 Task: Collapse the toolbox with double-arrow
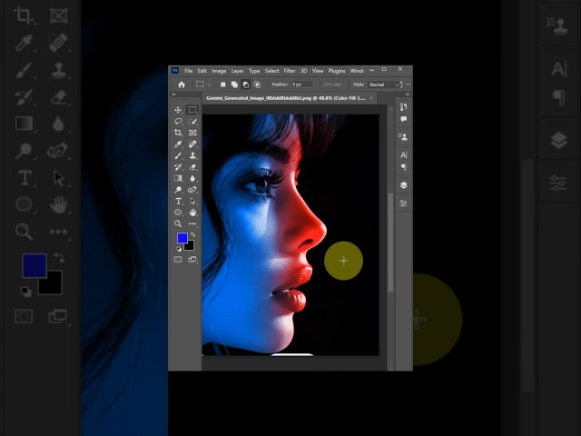(173, 94)
